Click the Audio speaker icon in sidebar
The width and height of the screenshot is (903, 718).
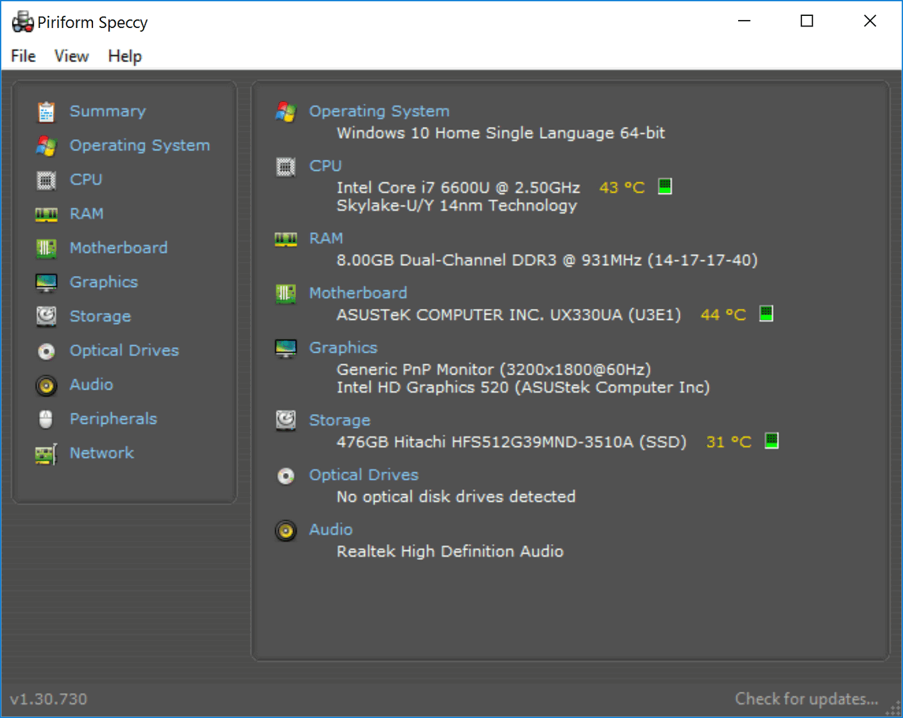pyautogui.click(x=46, y=385)
